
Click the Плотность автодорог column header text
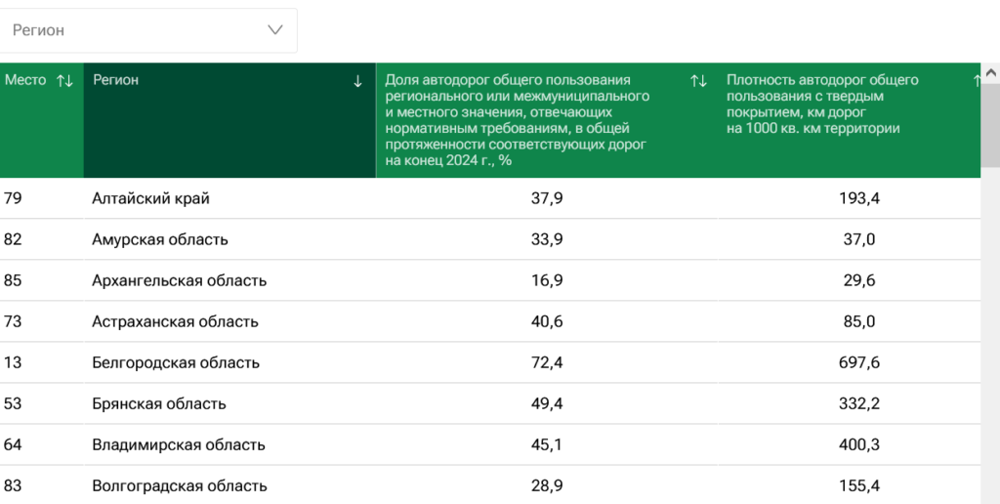(x=822, y=104)
